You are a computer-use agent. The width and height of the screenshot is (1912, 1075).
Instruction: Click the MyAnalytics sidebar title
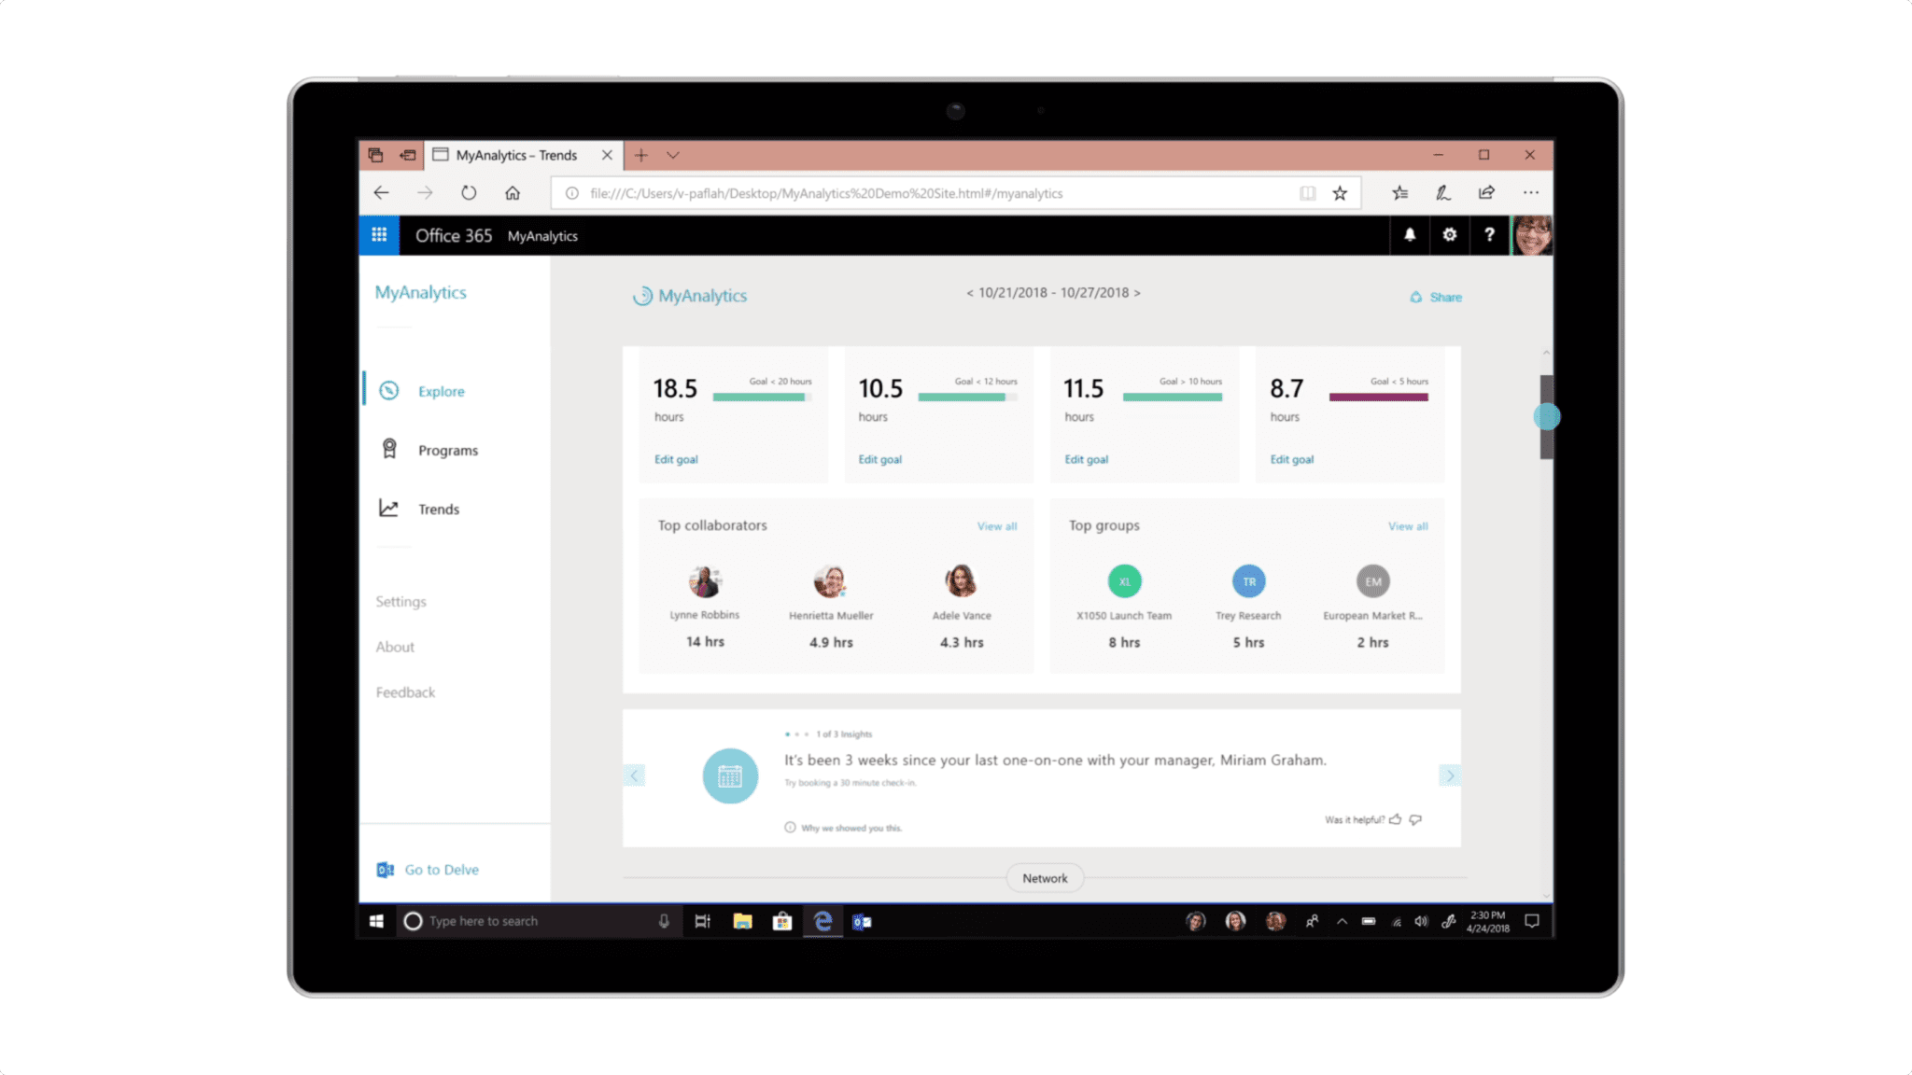[421, 292]
